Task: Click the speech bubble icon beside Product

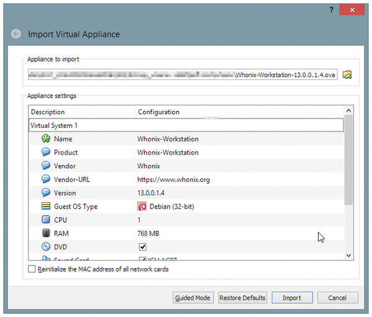Action: (46, 152)
